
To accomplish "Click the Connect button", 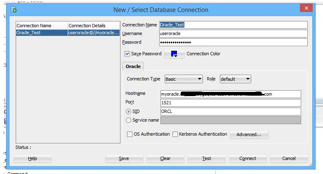I will pos(248,158).
